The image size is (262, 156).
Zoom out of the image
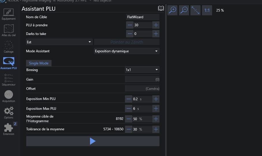coord(184,10)
